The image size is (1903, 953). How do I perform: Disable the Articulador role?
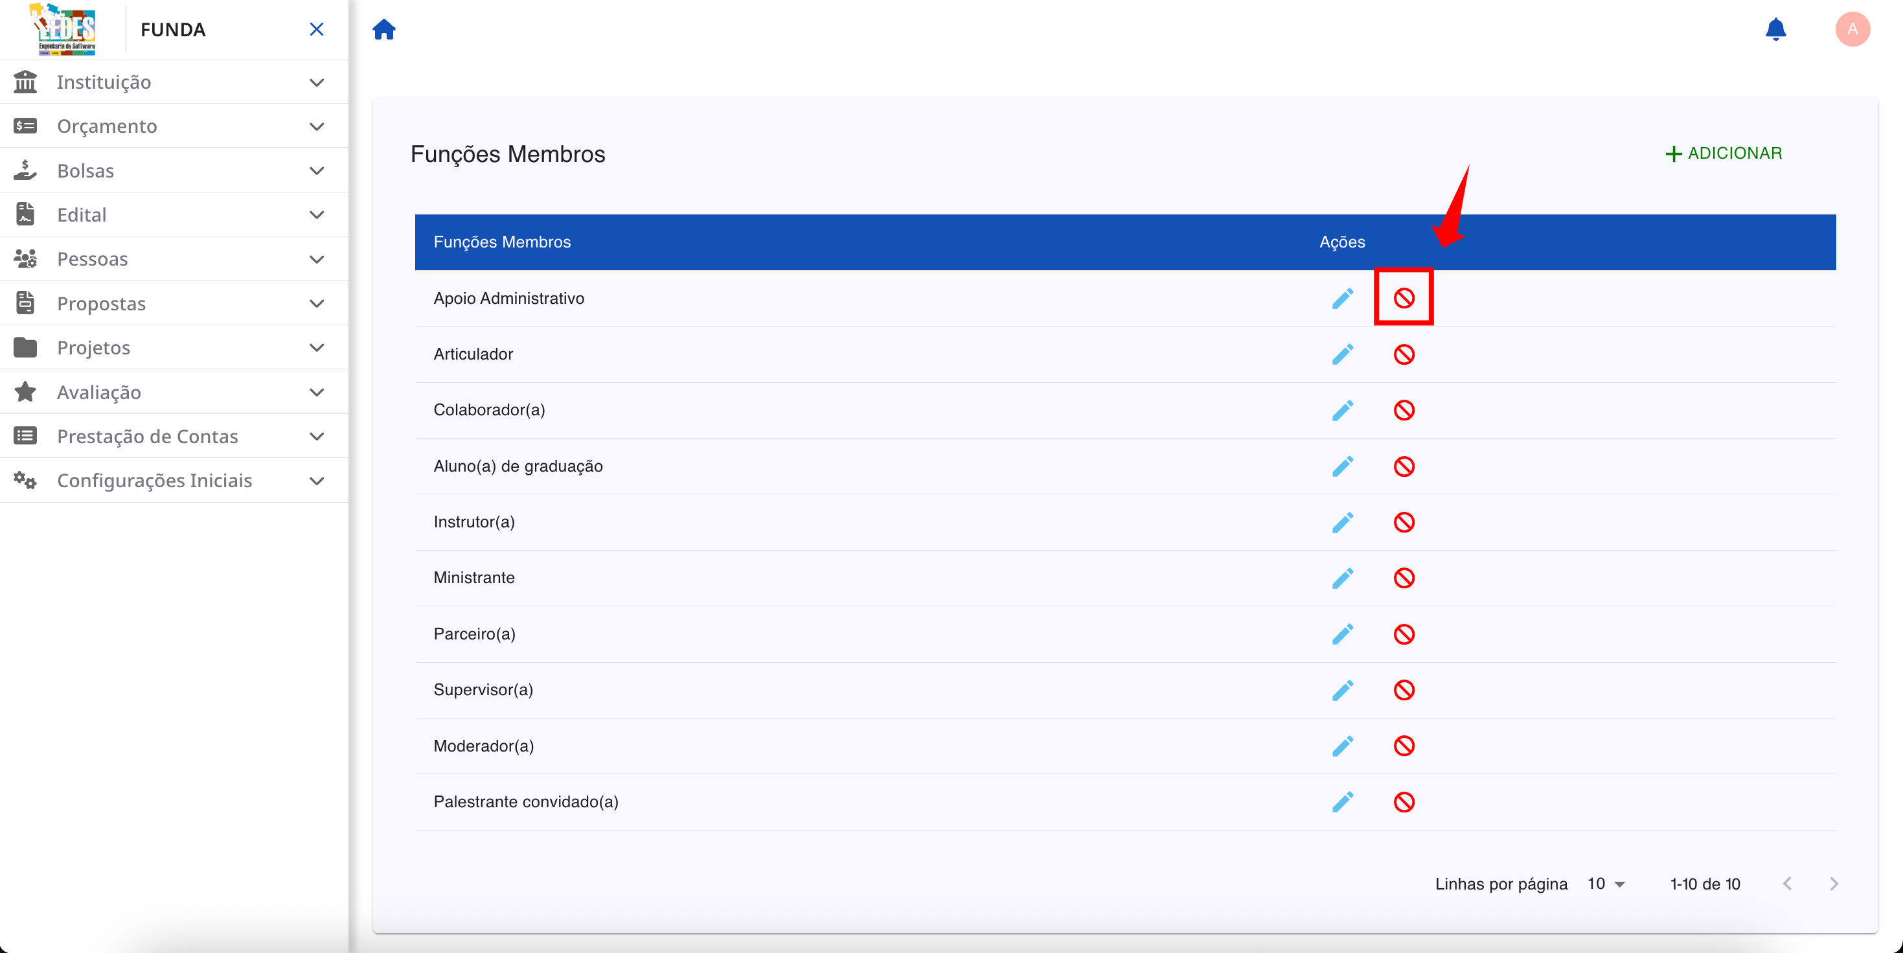[x=1403, y=354]
